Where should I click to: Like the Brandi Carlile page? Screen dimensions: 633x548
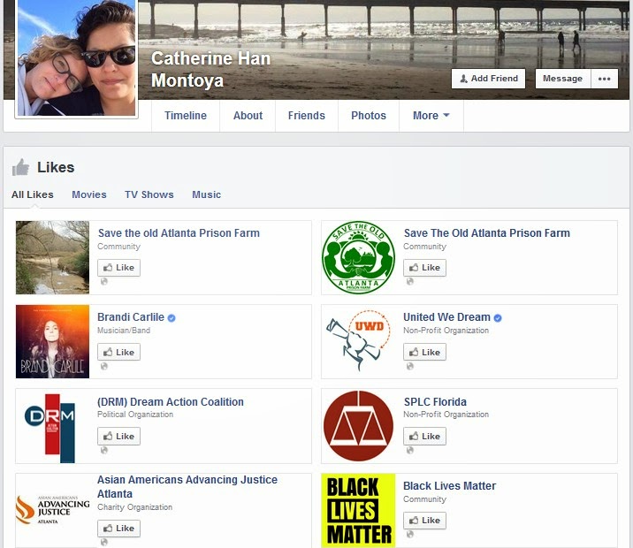tap(118, 352)
